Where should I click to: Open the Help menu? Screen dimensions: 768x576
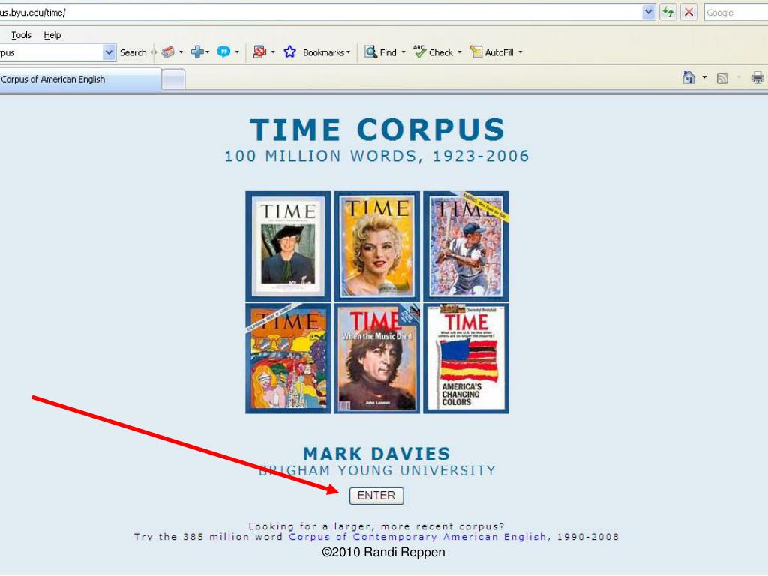coord(52,35)
